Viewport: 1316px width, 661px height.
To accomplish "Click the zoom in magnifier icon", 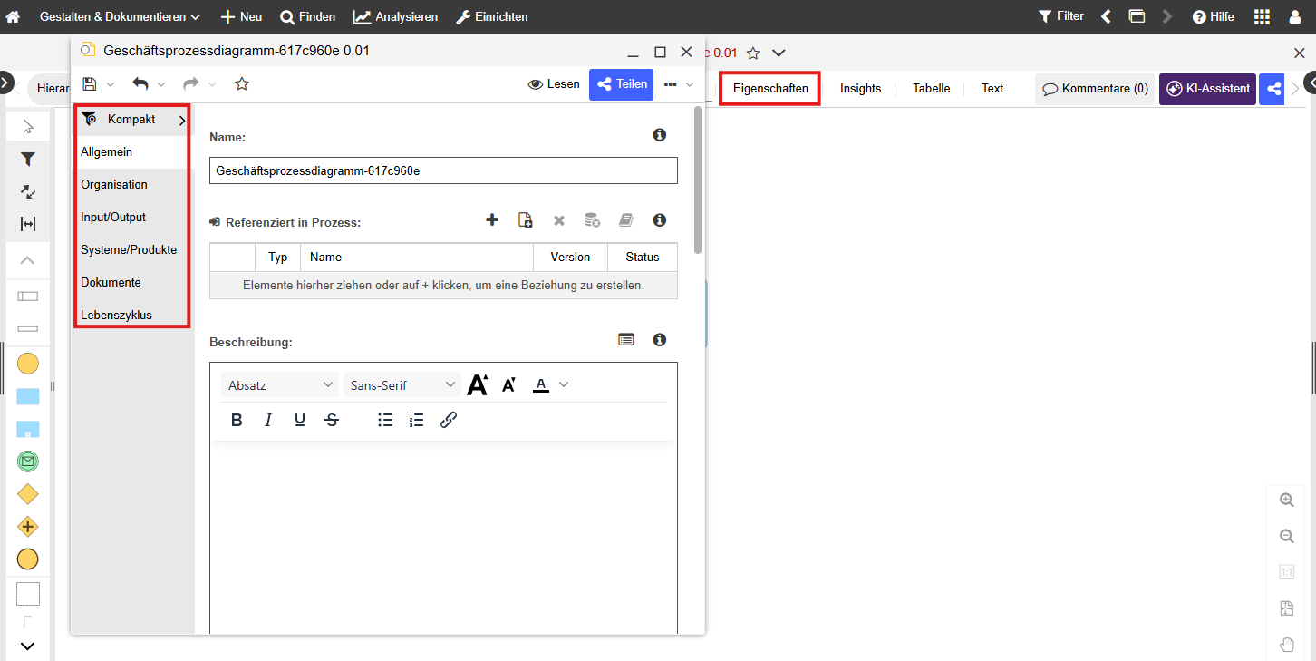I will tap(1286, 501).
